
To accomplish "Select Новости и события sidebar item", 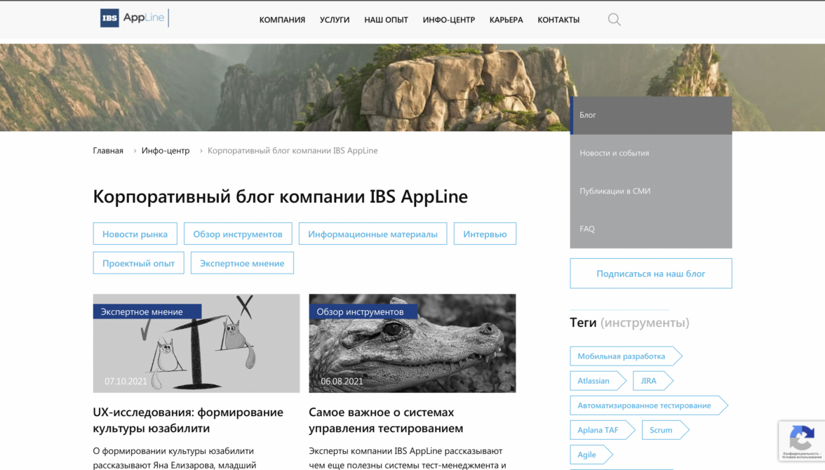I will pos(651,153).
